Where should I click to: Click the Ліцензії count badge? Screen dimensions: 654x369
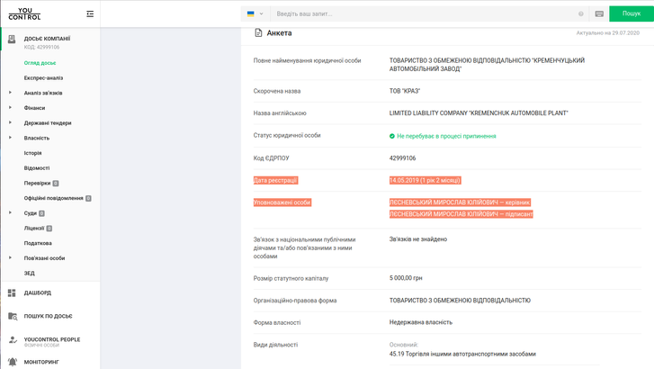point(49,229)
